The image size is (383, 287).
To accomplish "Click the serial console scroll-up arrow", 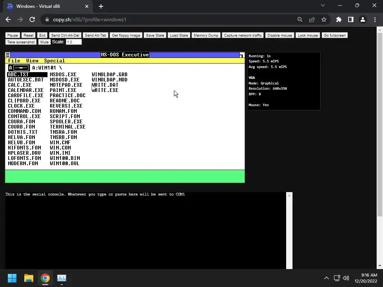I will 289,195.
